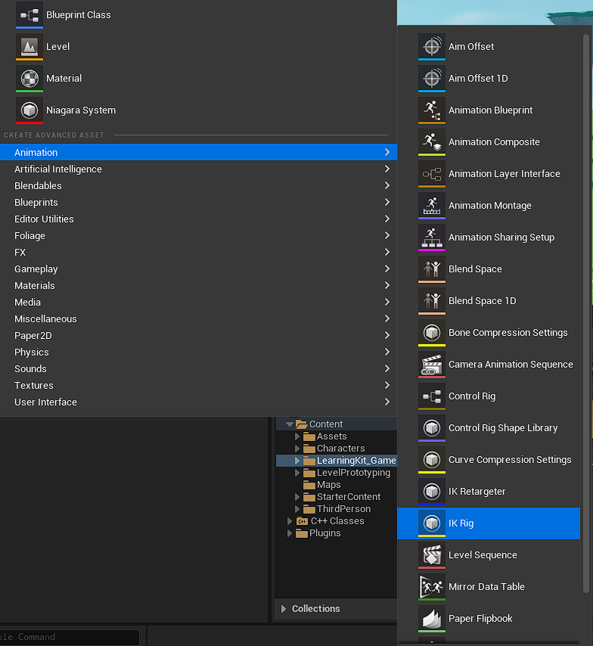Expand the Plugins folder arrow
Viewport: 593px width, 646px height.
point(289,533)
